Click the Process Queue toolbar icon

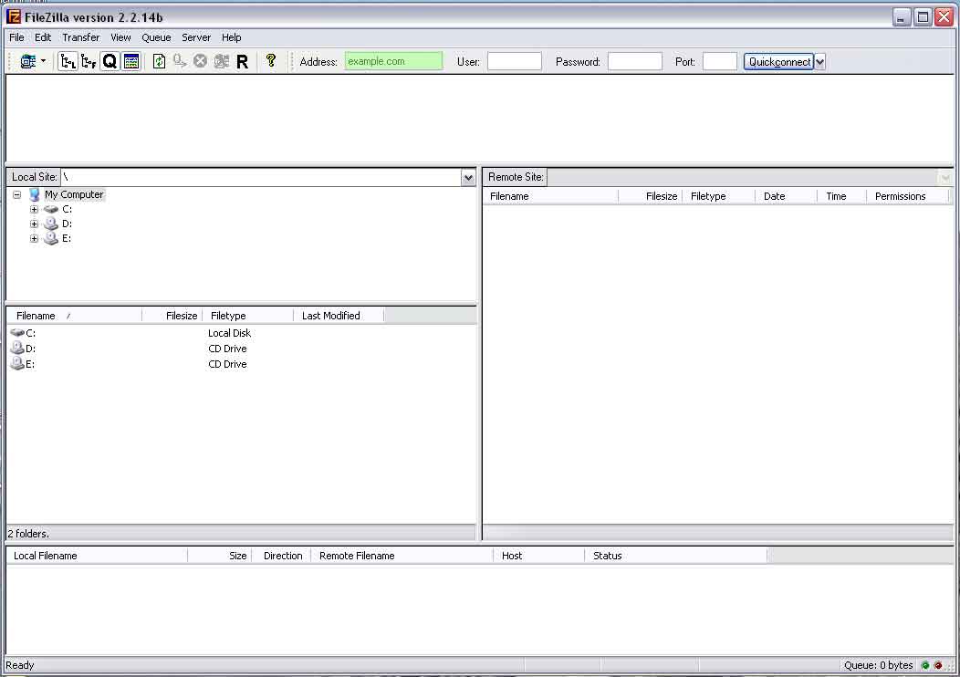pos(180,61)
